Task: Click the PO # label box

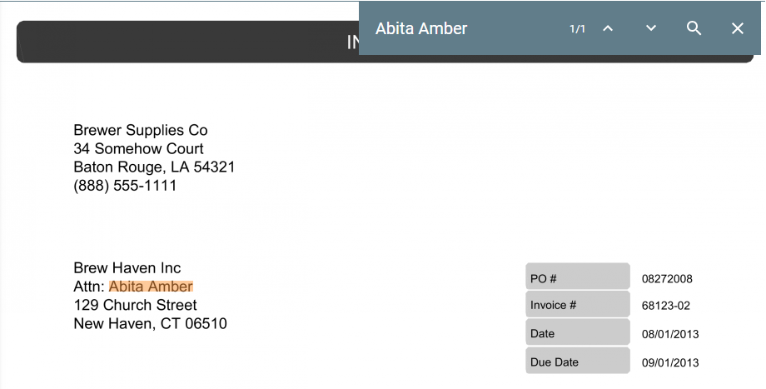Action: [577, 277]
